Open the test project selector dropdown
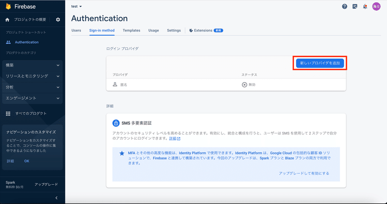This screenshot has width=387, height=204. (x=76, y=6)
